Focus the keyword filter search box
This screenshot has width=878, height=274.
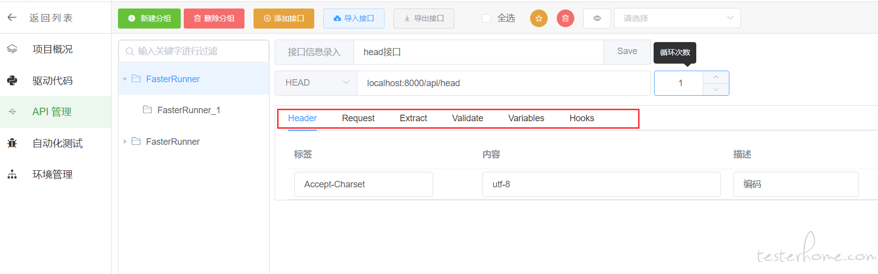[x=194, y=51]
